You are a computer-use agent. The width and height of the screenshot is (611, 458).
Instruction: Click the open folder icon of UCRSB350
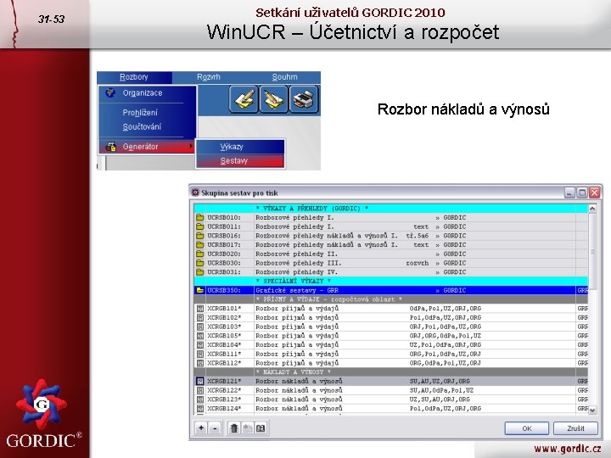(200, 290)
